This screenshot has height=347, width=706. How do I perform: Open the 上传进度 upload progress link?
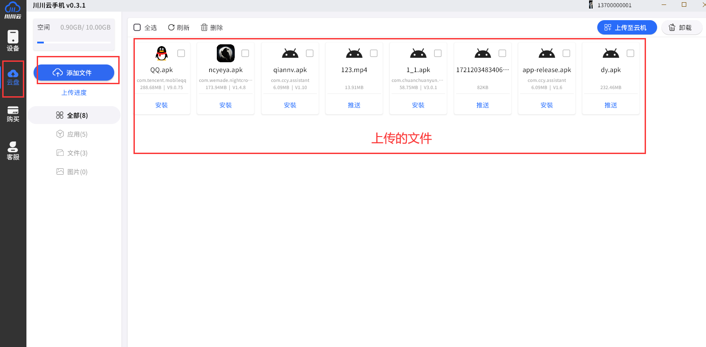74,93
